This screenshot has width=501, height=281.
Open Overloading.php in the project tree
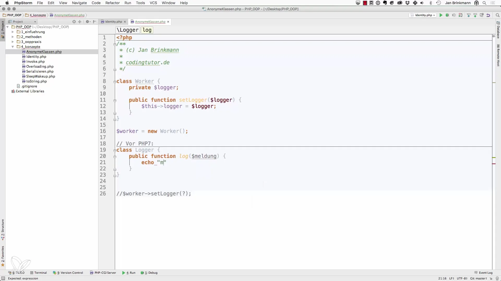(x=40, y=66)
